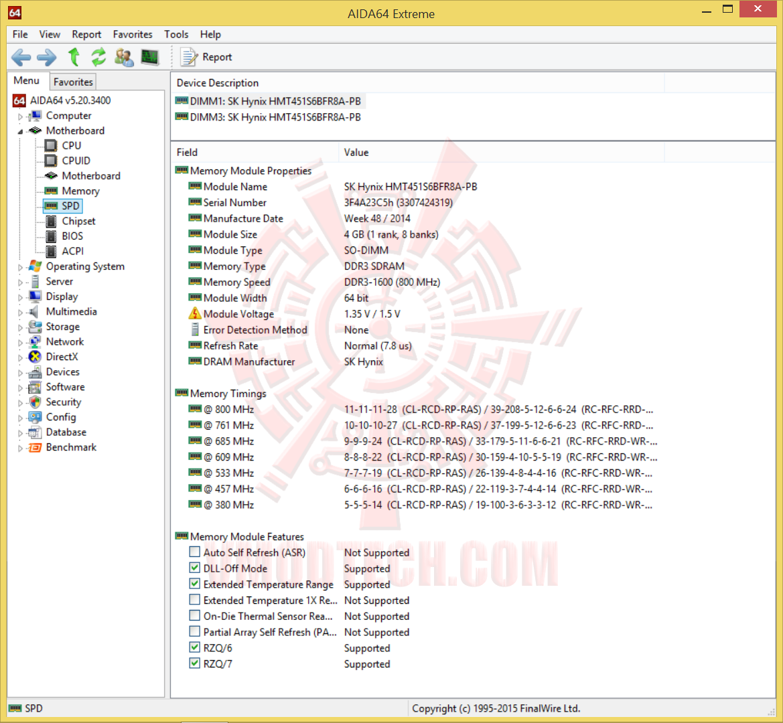The image size is (783, 723).
Task: Expand the Storage tree node
Action: [x=20, y=328]
